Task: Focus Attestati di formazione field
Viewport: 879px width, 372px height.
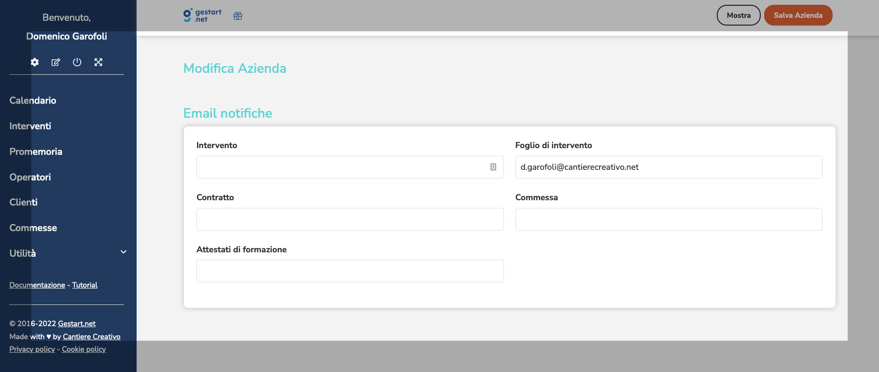Action: [x=350, y=271]
